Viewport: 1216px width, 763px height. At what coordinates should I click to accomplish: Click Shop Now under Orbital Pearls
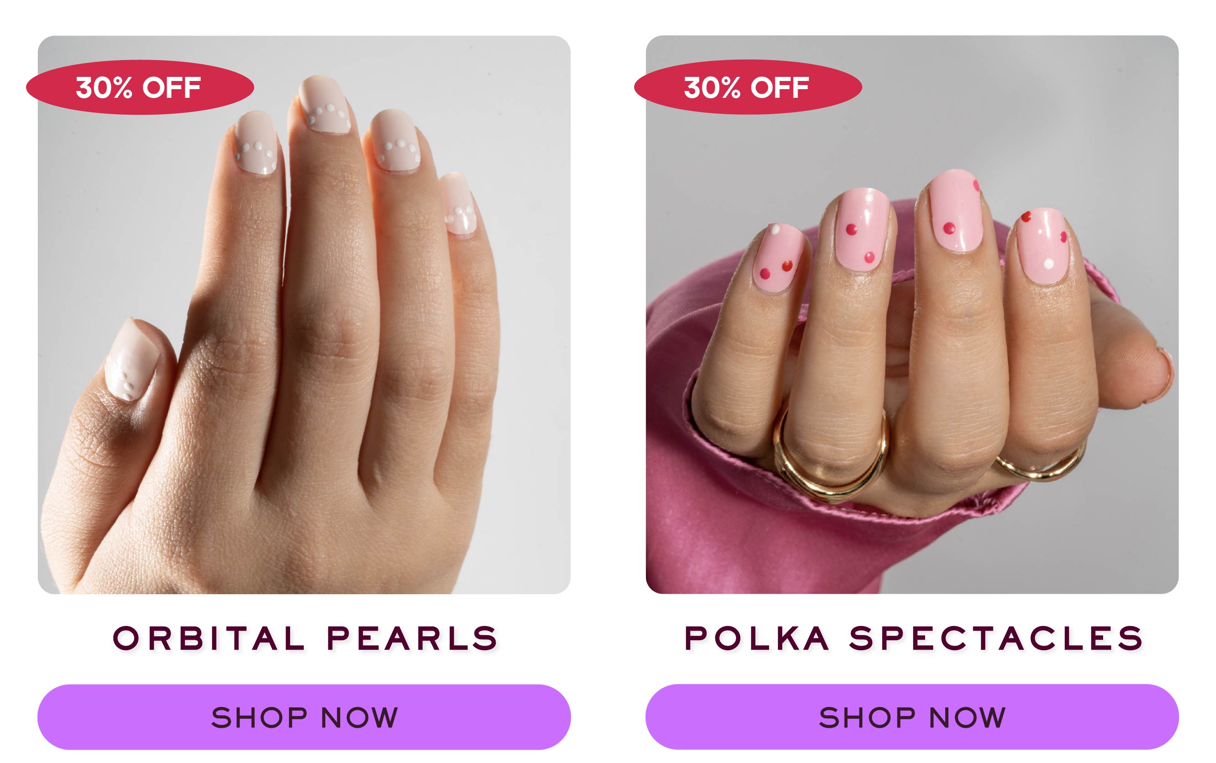click(x=304, y=717)
